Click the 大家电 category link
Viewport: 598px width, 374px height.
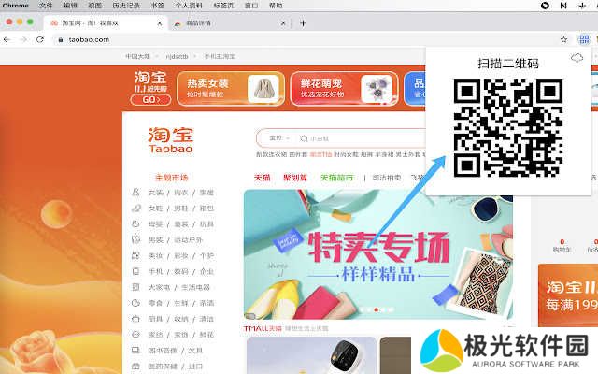click(159, 288)
